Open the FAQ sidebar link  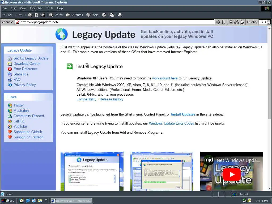pyautogui.click(x=17, y=79)
